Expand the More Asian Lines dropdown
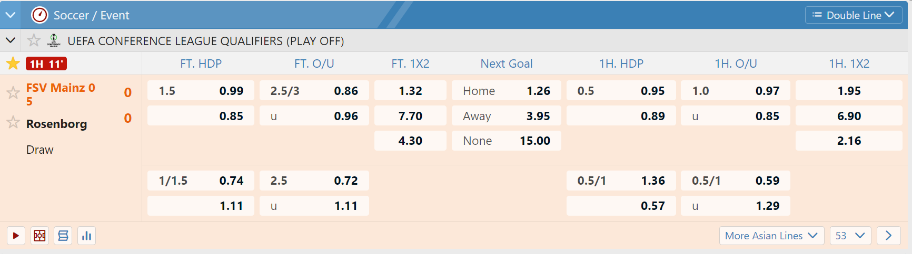 tap(771, 236)
